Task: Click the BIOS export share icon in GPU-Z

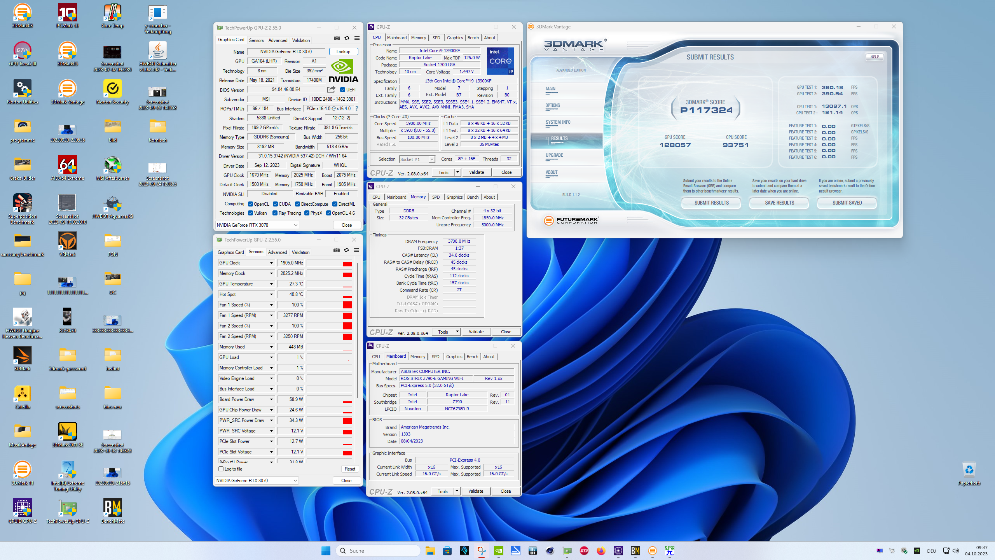Action: (x=331, y=89)
